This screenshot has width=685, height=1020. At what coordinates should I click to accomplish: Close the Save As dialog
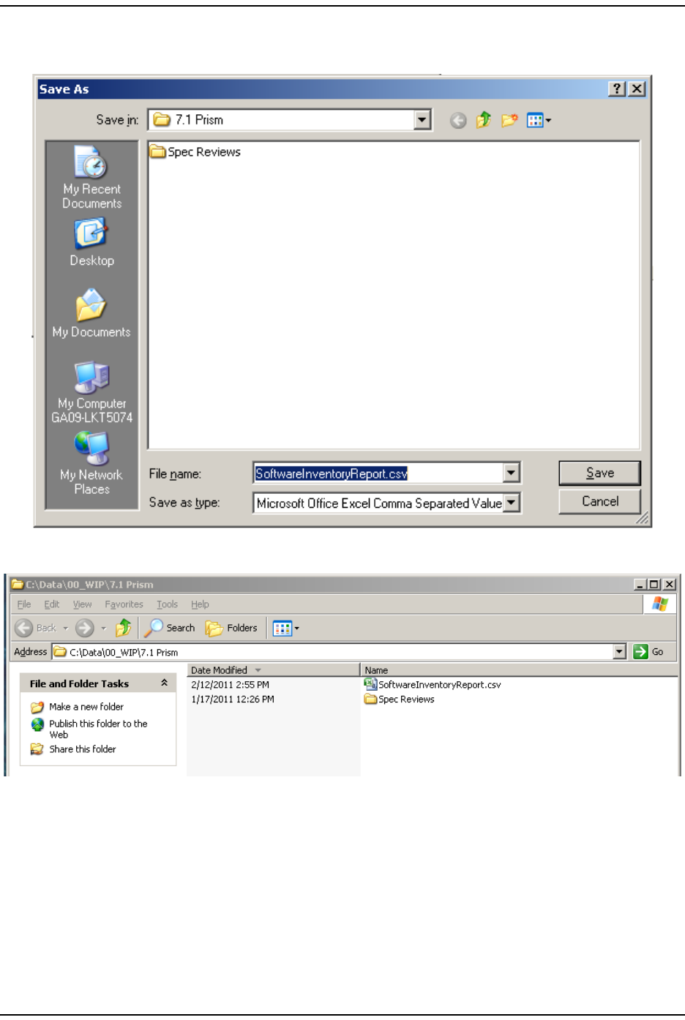(637, 89)
